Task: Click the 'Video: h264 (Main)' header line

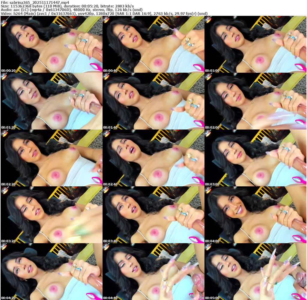Action: point(104,13)
